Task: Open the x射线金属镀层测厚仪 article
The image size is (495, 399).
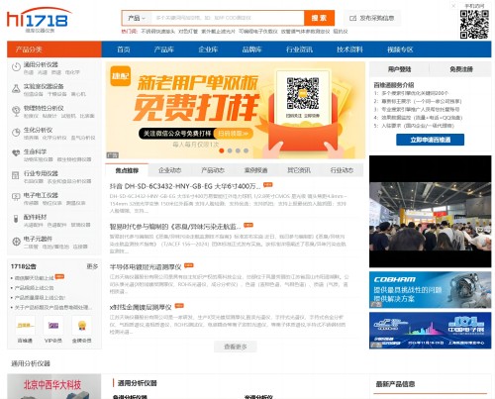Action: click(141, 307)
